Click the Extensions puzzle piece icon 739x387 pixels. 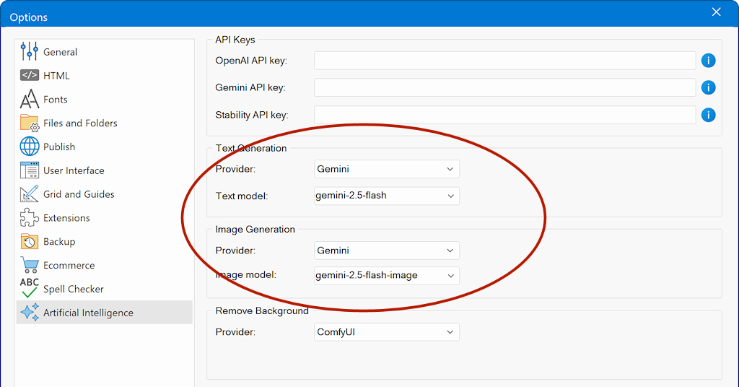point(29,218)
